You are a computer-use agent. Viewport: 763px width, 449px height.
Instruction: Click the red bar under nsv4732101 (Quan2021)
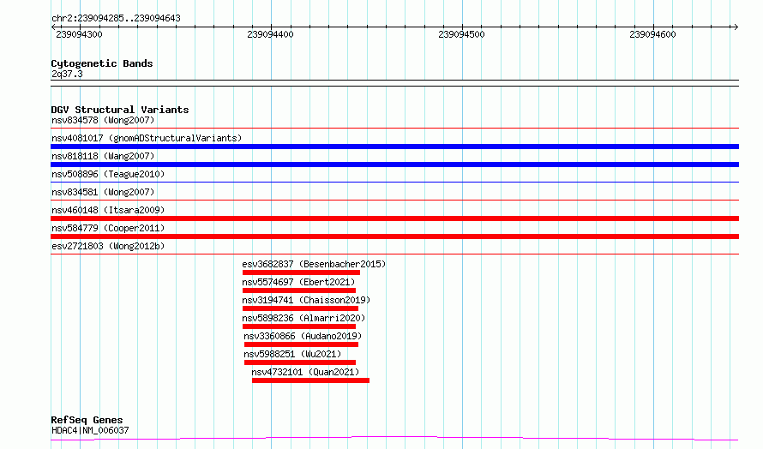click(x=310, y=380)
